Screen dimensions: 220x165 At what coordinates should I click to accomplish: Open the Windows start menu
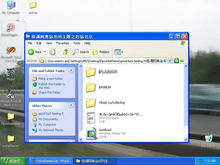coord(13,161)
